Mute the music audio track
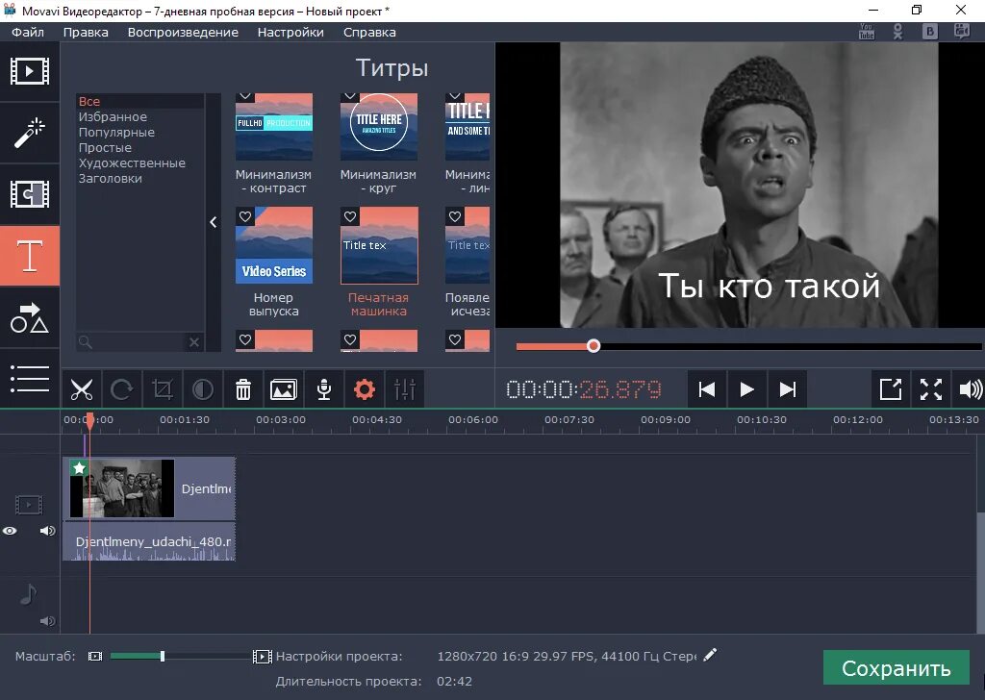 tap(47, 621)
